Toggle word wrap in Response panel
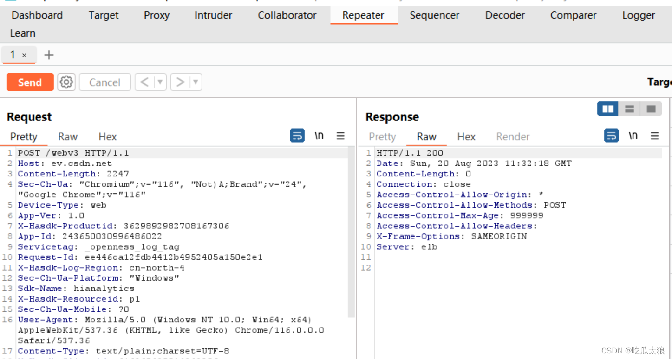The image size is (672, 359). click(x=612, y=136)
